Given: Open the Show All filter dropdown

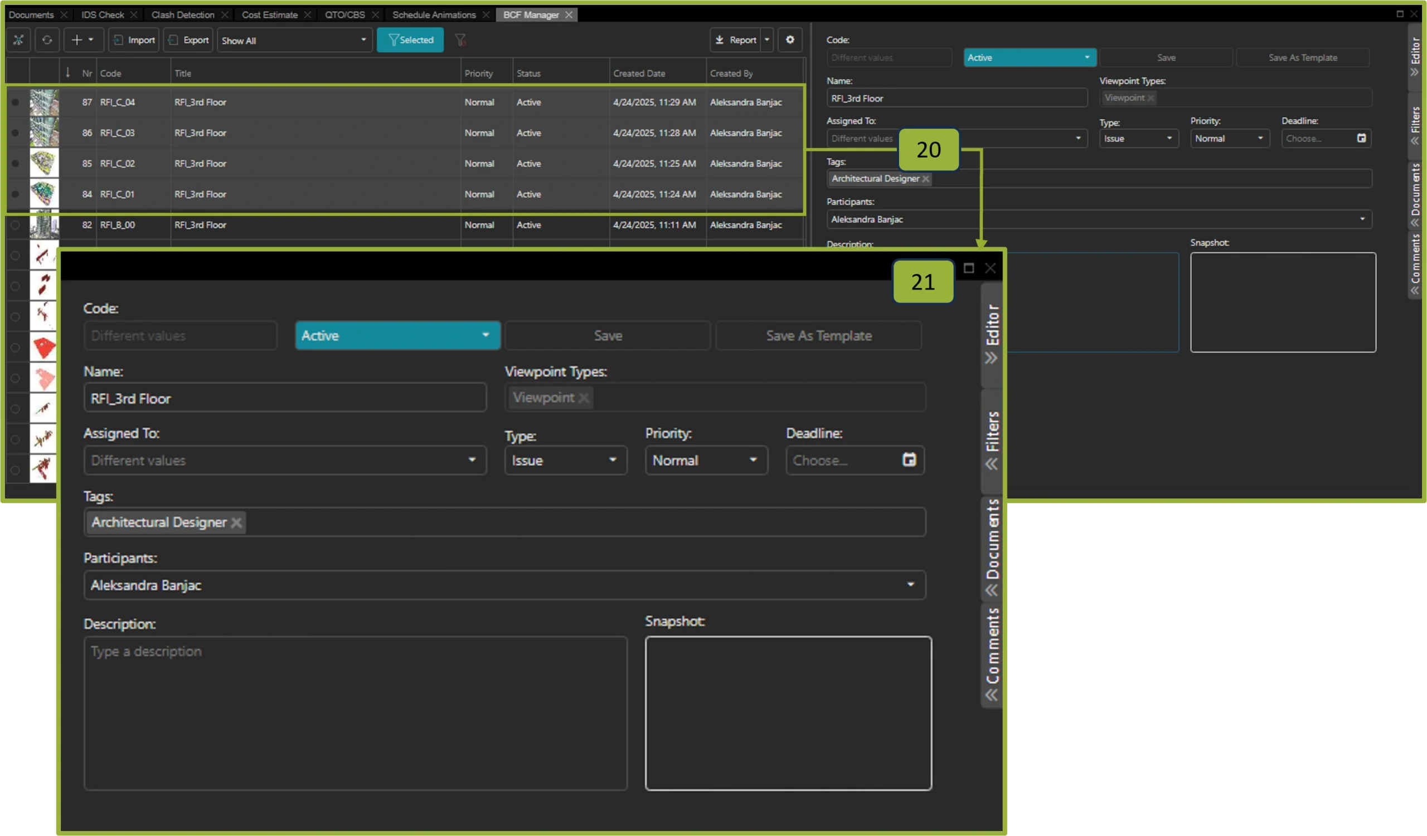Looking at the screenshot, I should point(294,40).
